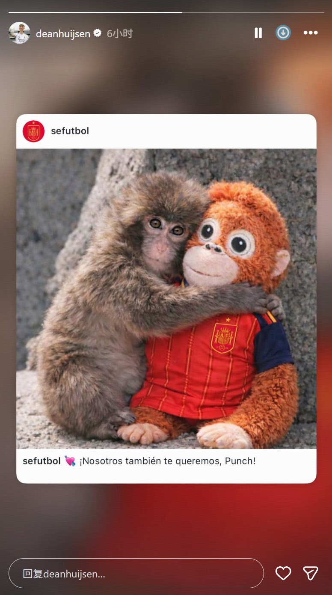The image size is (332, 595).
Task: Click the heart-with-arrow emoji in caption
Action: (70, 461)
